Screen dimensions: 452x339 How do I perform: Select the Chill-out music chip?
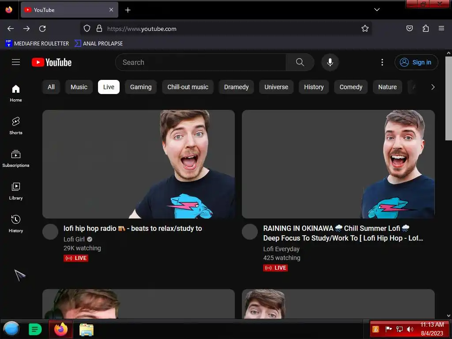188,87
